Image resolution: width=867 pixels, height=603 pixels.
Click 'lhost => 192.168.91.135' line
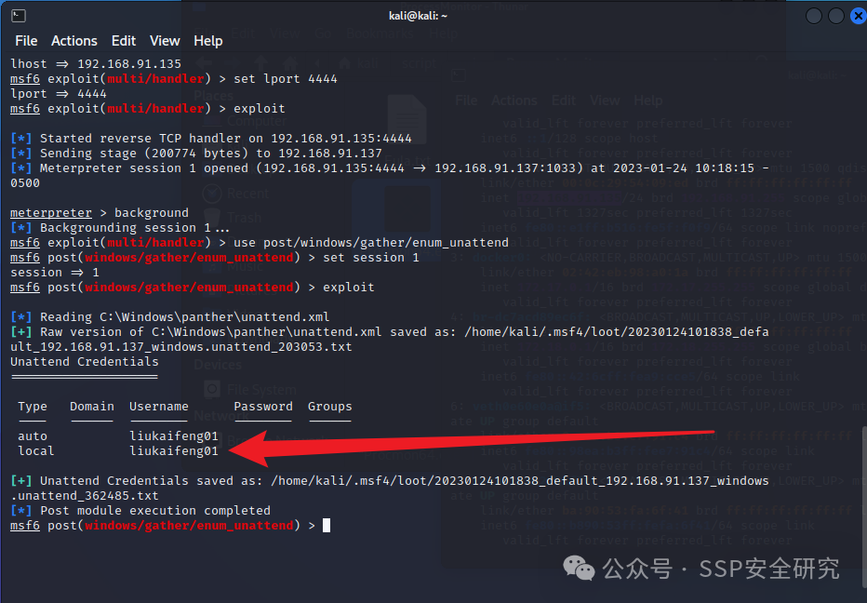point(96,63)
